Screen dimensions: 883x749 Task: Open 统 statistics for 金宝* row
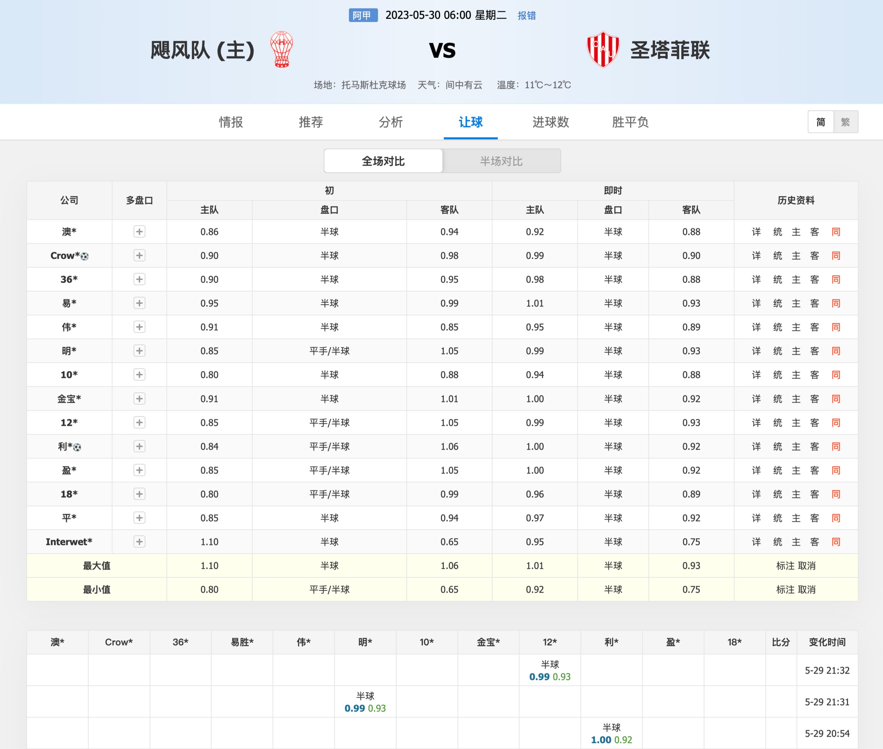pos(777,399)
